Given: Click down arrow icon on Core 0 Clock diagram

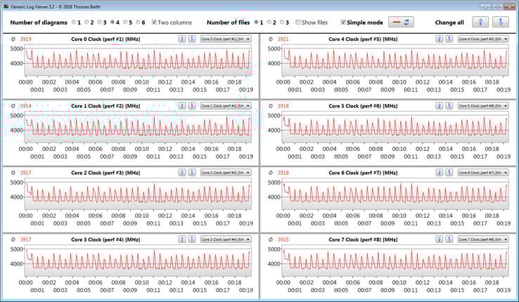Looking at the screenshot, I should point(192,39).
